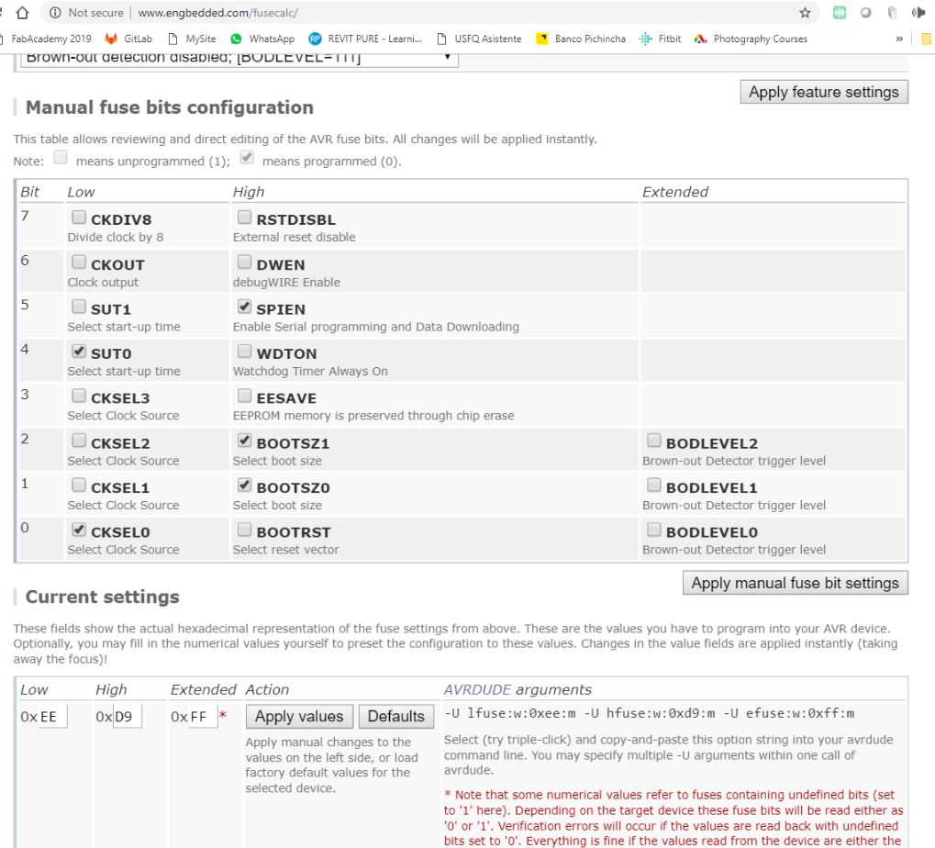
Task: Toggle the BOOTRST checkbox
Action: point(244,530)
